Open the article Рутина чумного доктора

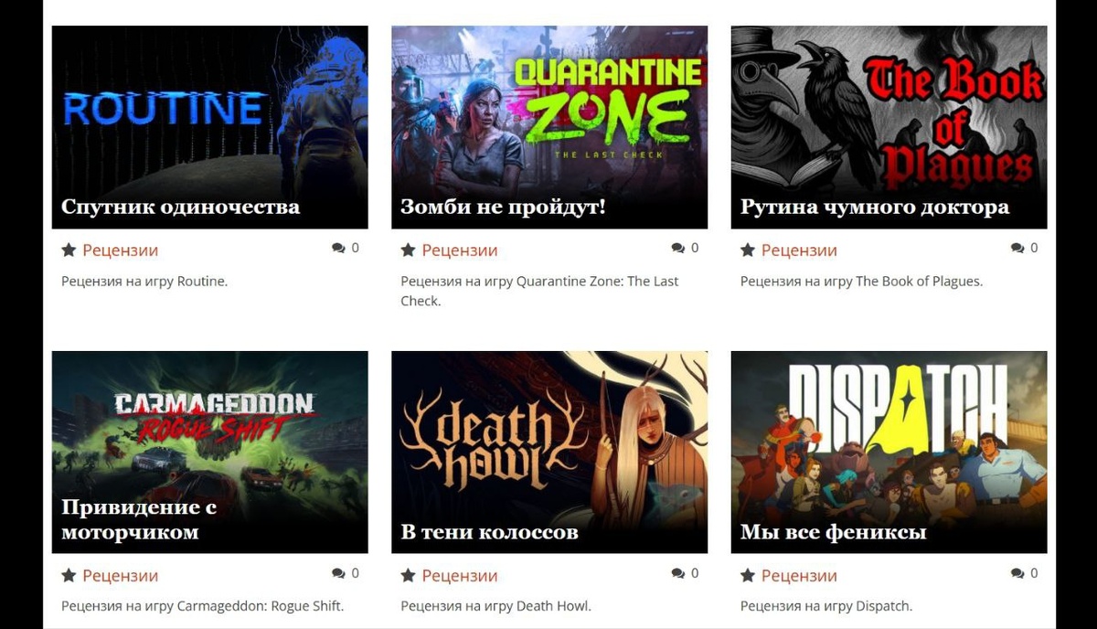click(875, 207)
